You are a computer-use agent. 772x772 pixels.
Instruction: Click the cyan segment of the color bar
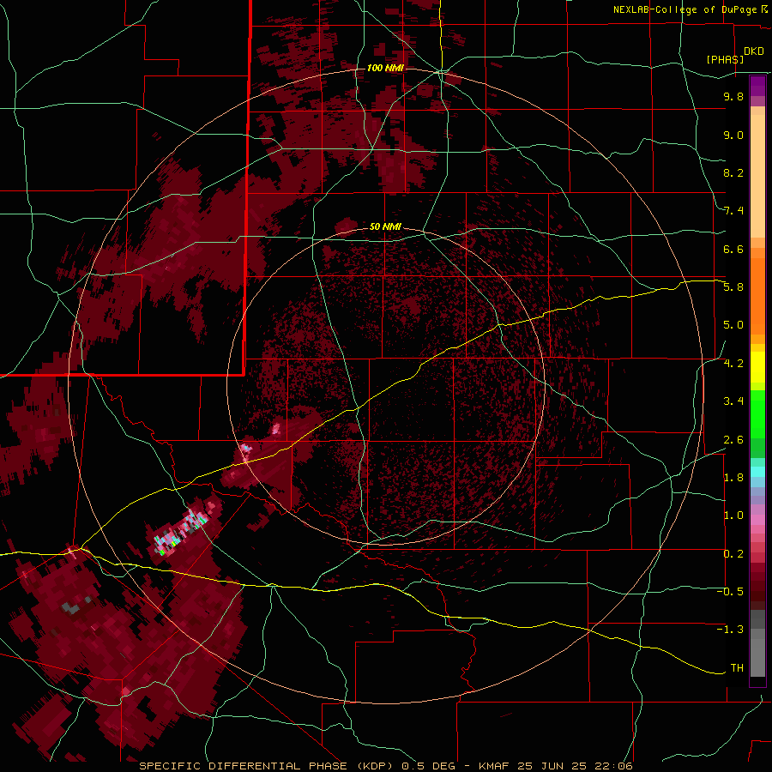pyautogui.click(x=757, y=472)
